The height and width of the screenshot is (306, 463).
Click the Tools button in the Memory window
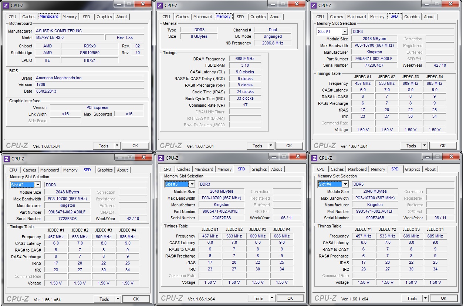tap(257, 146)
